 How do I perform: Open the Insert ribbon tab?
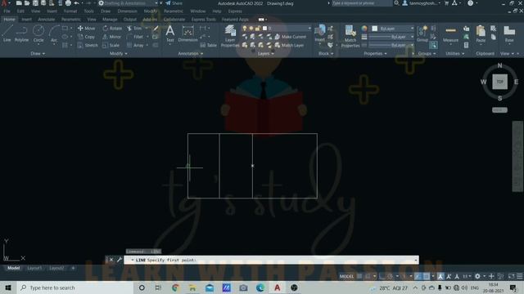coord(26,20)
